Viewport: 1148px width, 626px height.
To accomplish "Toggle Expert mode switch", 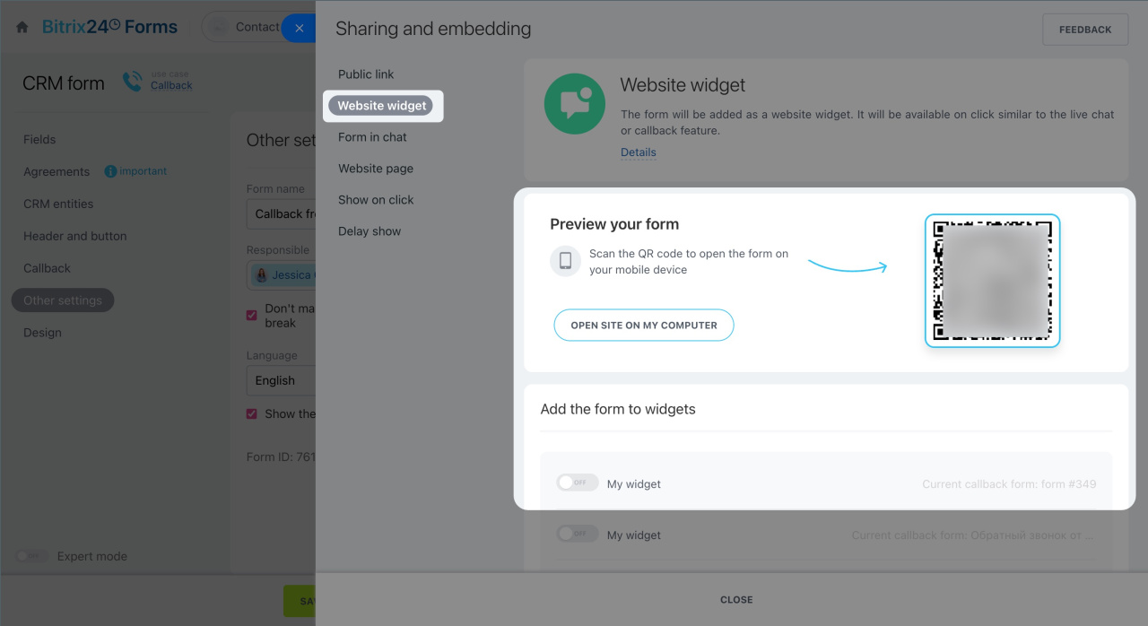I will click(31, 556).
